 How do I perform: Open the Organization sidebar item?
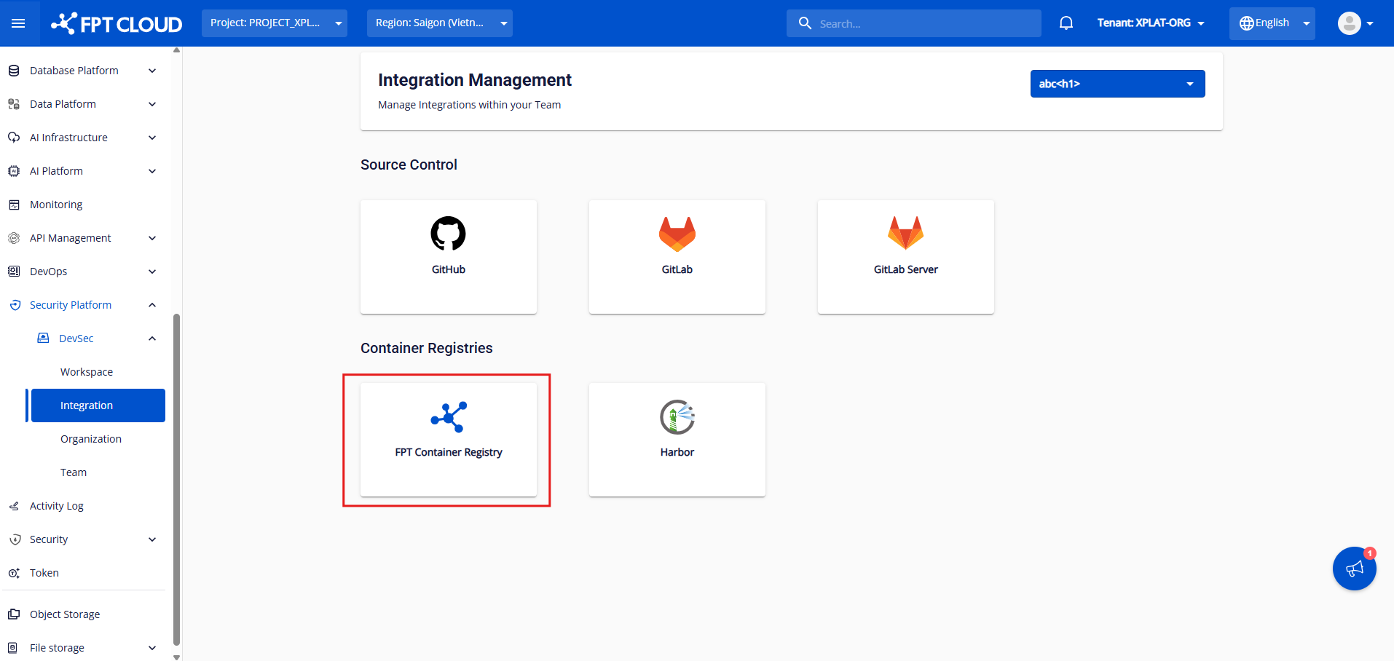91,439
